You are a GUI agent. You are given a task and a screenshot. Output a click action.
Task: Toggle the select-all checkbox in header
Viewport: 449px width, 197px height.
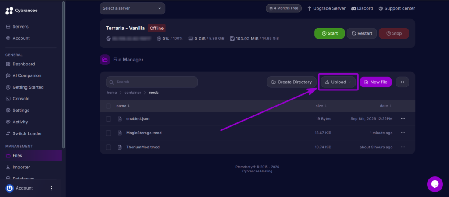(109, 106)
